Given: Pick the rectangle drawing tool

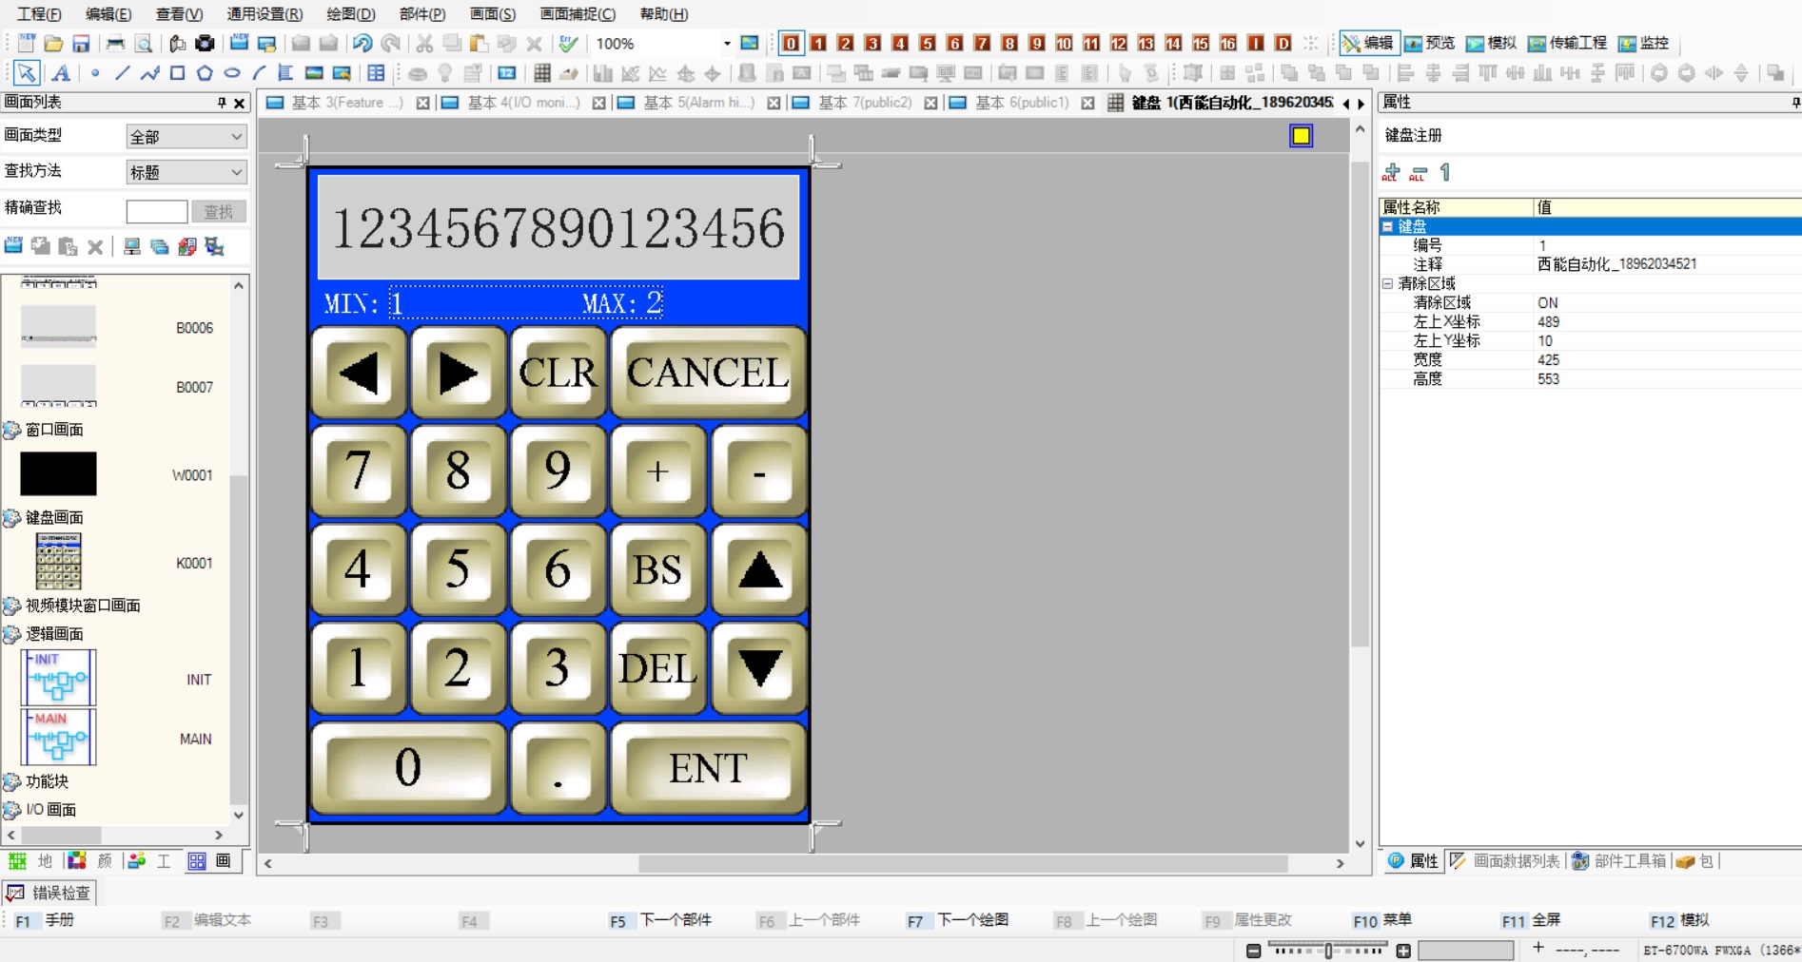Looking at the screenshot, I should coord(177,73).
